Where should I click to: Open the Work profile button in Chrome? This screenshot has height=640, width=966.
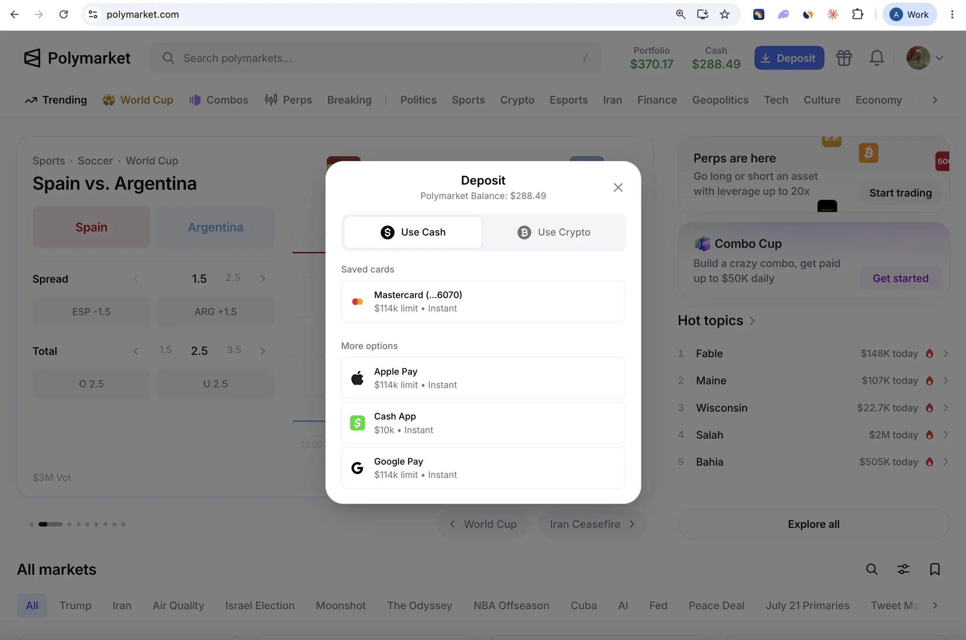[x=909, y=15]
